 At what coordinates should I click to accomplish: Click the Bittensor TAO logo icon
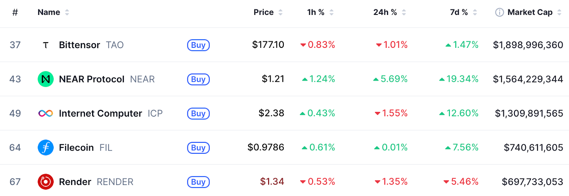click(x=46, y=45)
